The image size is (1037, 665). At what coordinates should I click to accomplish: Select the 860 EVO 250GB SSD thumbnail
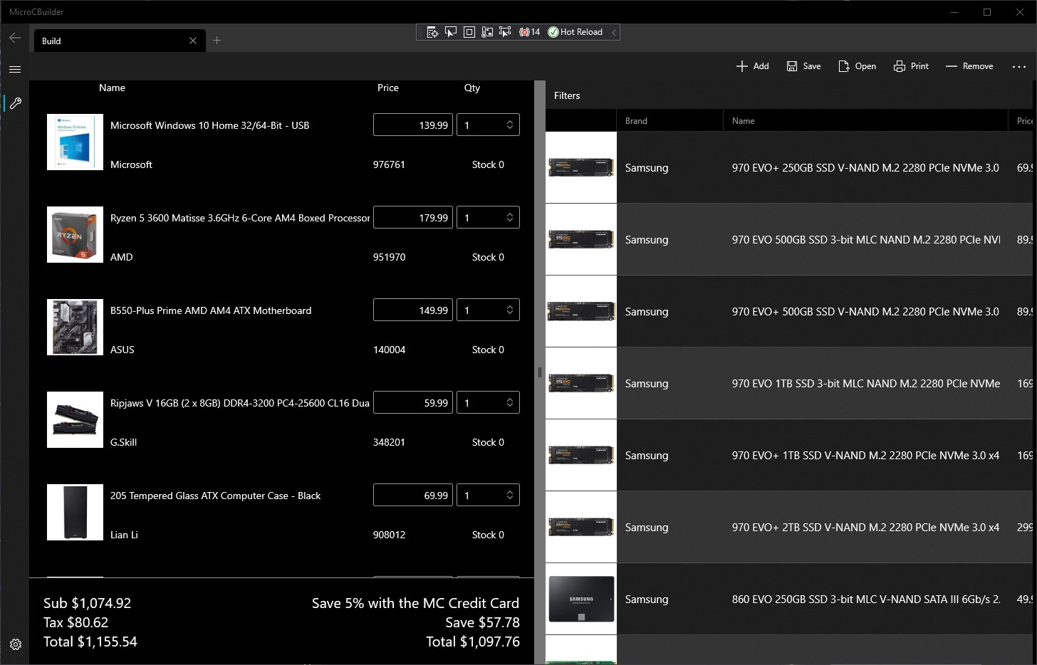(x=581, y=599)
